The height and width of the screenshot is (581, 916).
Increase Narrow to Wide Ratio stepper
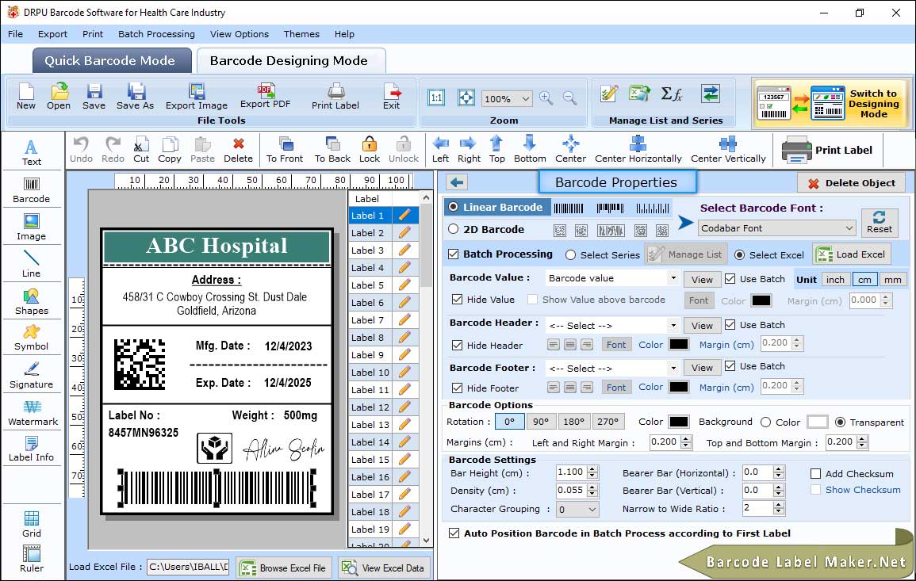[779, 505]
